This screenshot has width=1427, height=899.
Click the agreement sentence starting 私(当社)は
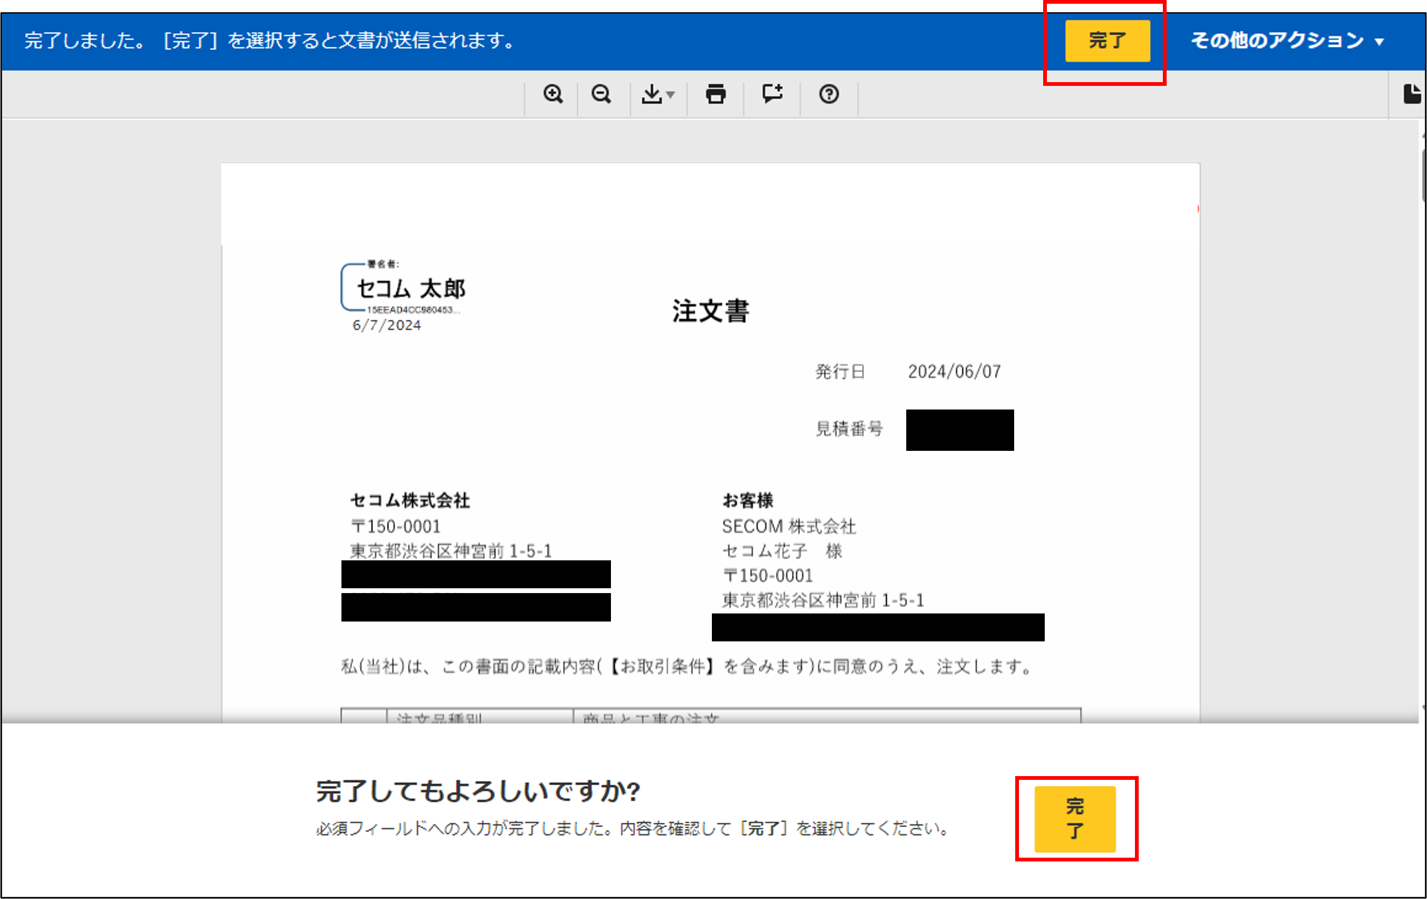coord(687,667)
